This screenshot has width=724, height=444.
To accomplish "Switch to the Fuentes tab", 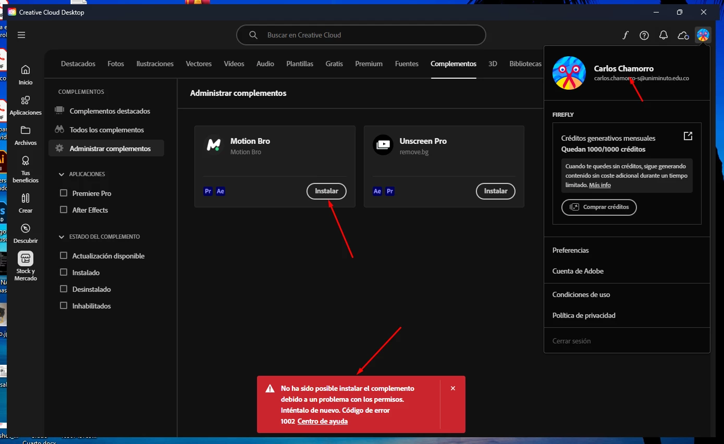I will [x=407, y=64].
